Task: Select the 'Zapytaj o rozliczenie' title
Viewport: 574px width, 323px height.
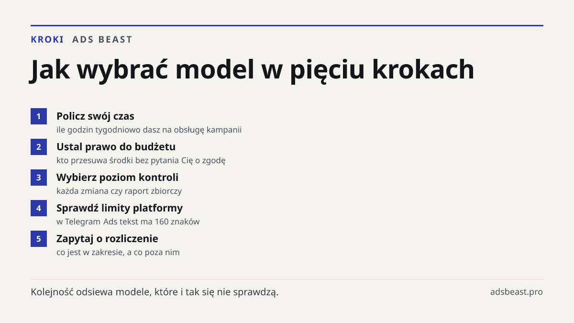Action: coord(108,239)
